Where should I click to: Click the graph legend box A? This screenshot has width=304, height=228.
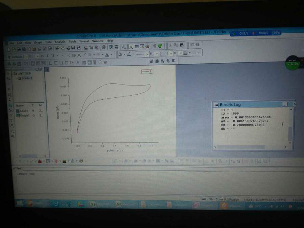pyautogui.click(x=147, y=72)
